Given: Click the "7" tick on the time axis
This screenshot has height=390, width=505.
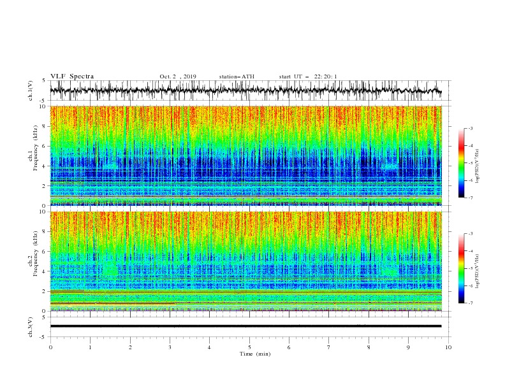Looking at the screenshot, I should (x=328, y=347).
